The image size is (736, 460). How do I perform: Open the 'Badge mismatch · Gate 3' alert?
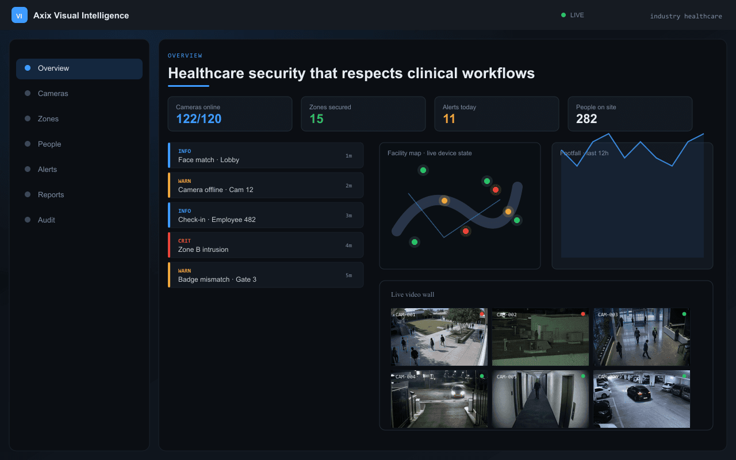pos(266,275)
